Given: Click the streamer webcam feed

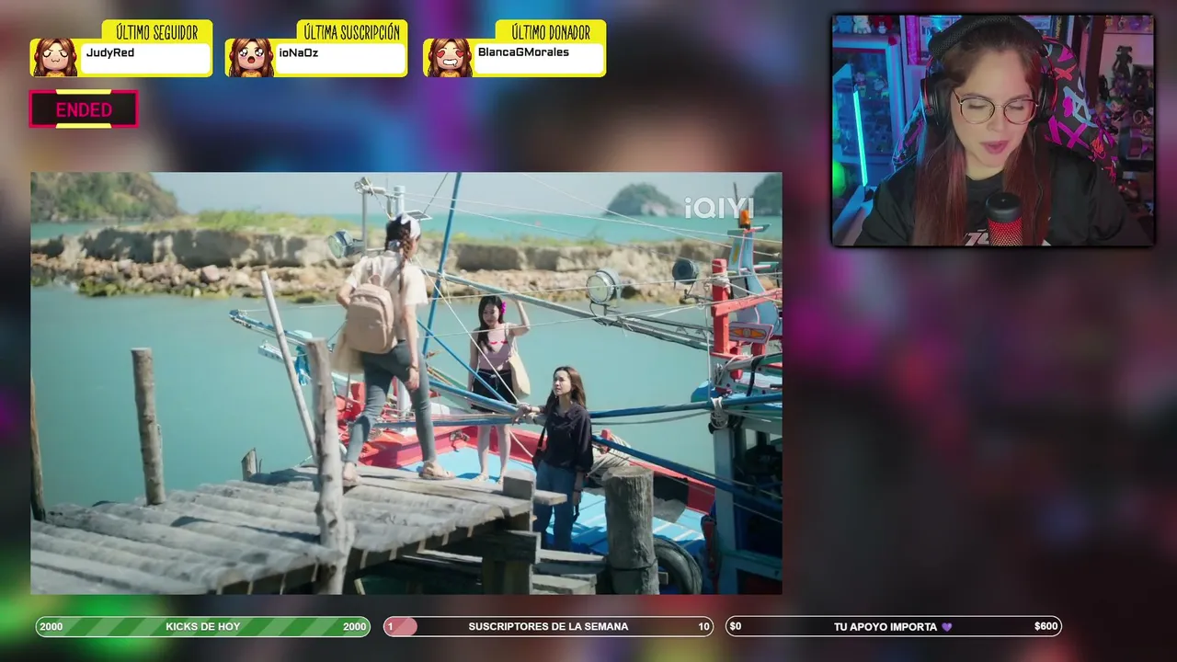Looking at the screenshot, I should coord(992,131).
